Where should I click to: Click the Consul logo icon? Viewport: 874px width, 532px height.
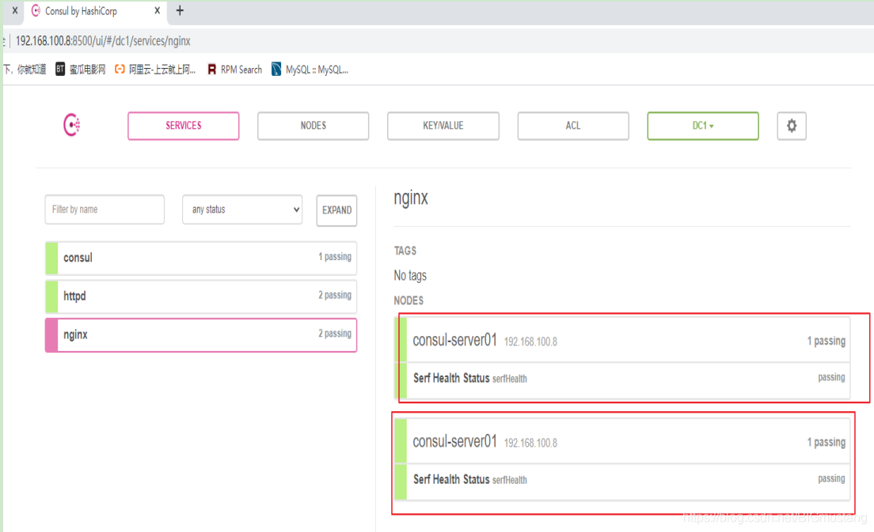coord(72,125)
